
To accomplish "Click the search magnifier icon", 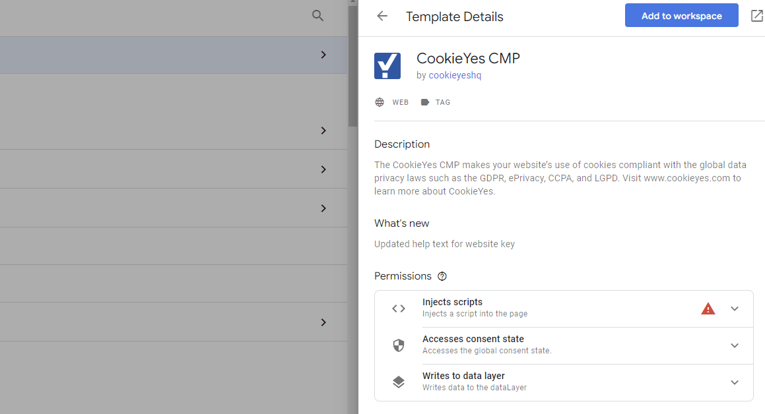I will (x=317, y=16).
